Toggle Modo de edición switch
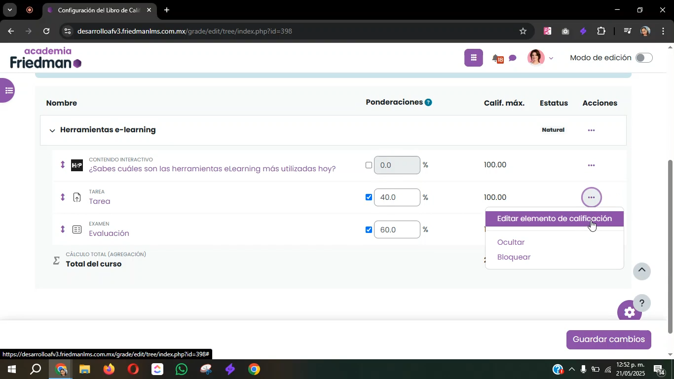 tap(644, 58)
